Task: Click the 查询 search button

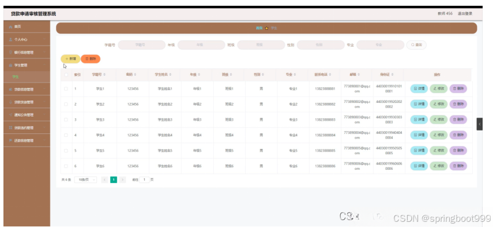Action: [416, 45]
